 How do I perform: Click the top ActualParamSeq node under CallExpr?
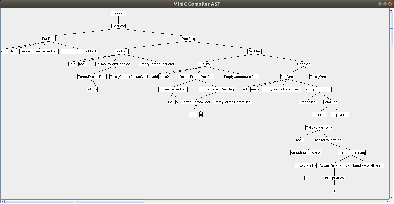[328, 140]
